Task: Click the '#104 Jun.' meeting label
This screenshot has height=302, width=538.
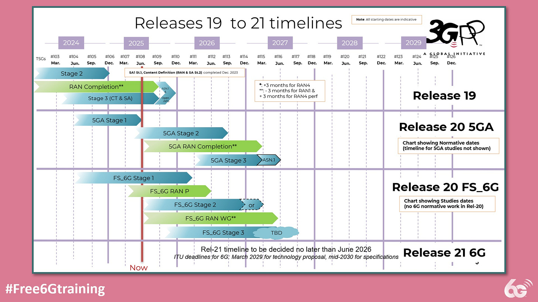Action: point(74,60)
